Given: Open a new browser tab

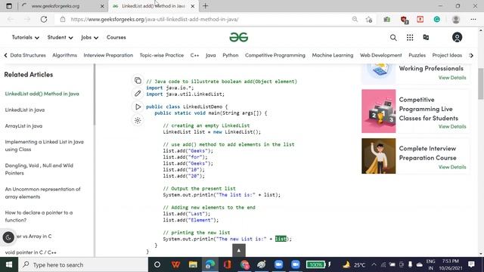Looking at the screenshot, I should pyautogui.click(x=205, y=6).
